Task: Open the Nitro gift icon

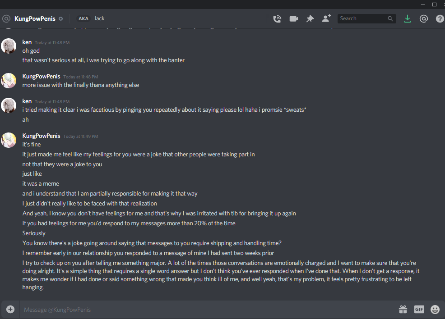Action: pyautogui.click(x=403, y=310)
